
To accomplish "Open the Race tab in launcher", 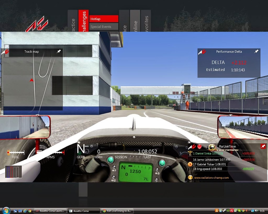I will [x=124, y=21].
